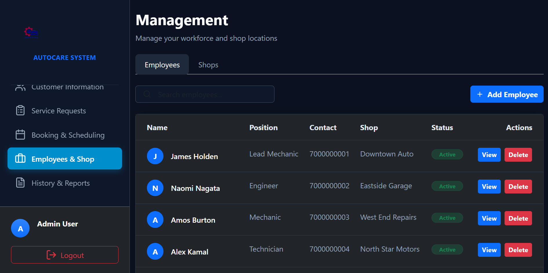This screenshot has height=273, width=548.
Task: Click the Downtown Auto shop cell
Action: (x=387, y=154)
